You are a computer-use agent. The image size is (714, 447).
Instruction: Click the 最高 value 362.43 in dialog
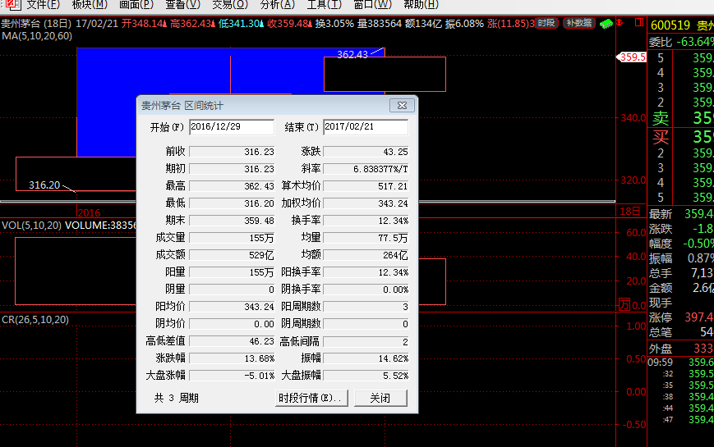[x=232, y=186]
